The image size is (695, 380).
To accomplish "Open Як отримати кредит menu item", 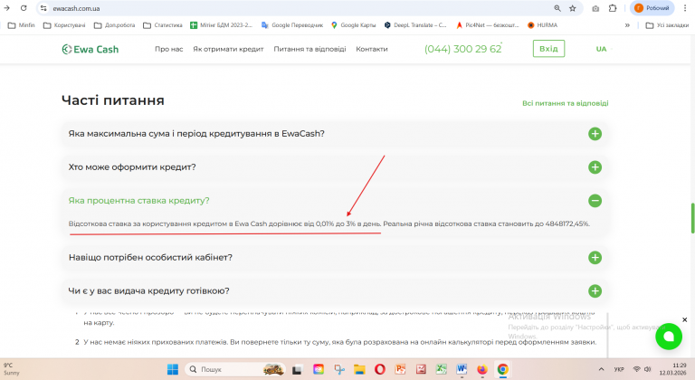I will [x=228, y=49].
